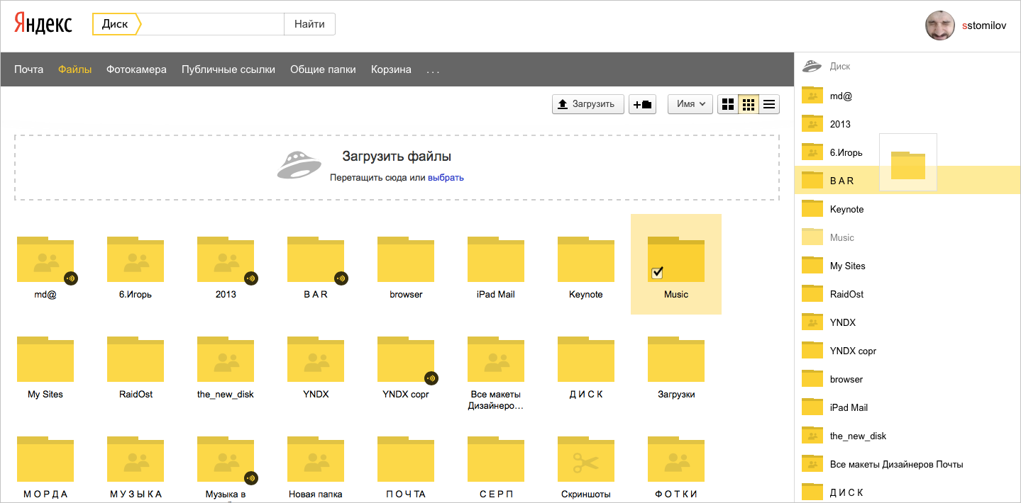The height and width of the screenshot is (503, 1021).
Task: Select iPad Mail in the sidebar tree
Action: point(907,407)
